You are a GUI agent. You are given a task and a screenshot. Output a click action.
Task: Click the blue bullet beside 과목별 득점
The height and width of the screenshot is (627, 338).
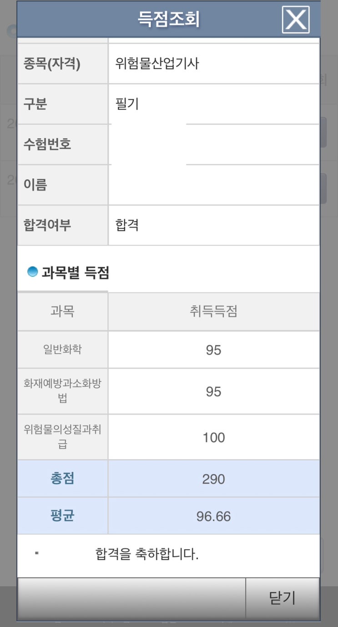(x=32, y=272)
